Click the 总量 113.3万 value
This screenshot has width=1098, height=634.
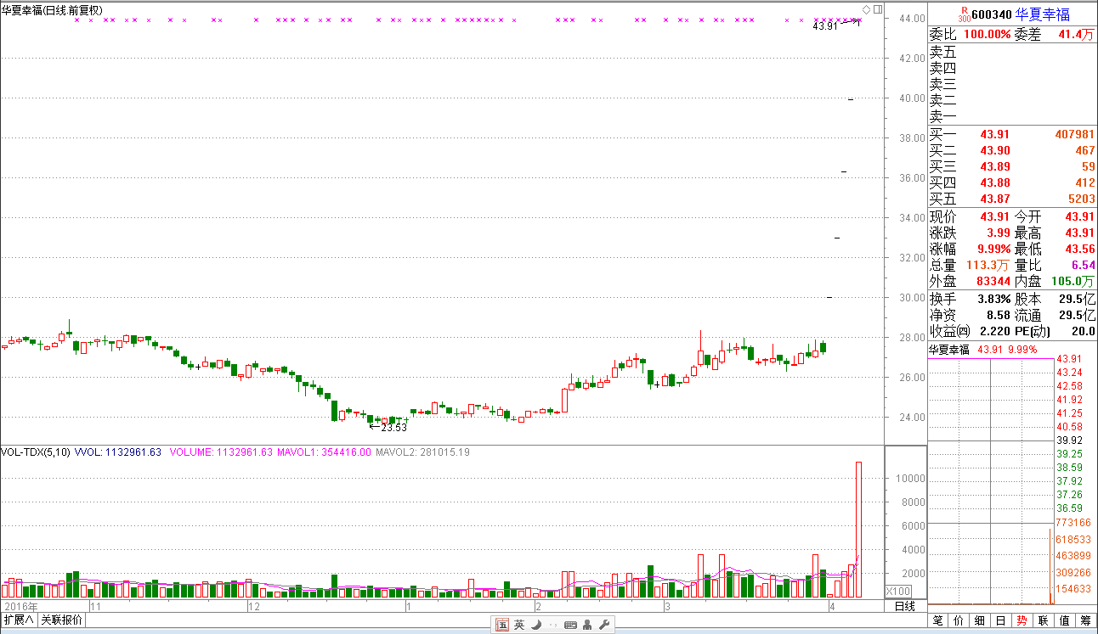pyautogui.click(x=988, y=265)
